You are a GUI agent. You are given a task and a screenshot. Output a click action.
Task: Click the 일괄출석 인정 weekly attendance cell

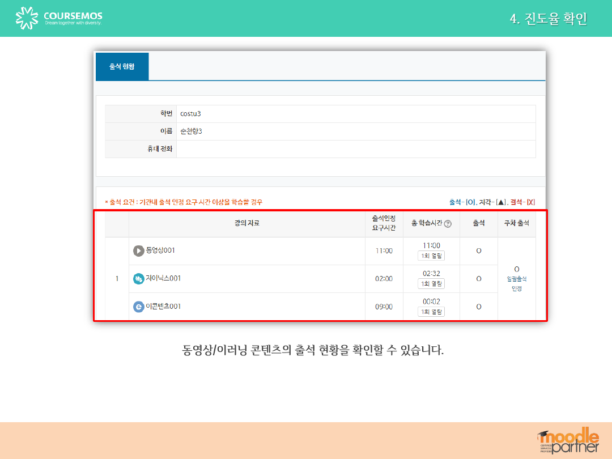coord(516,279)
